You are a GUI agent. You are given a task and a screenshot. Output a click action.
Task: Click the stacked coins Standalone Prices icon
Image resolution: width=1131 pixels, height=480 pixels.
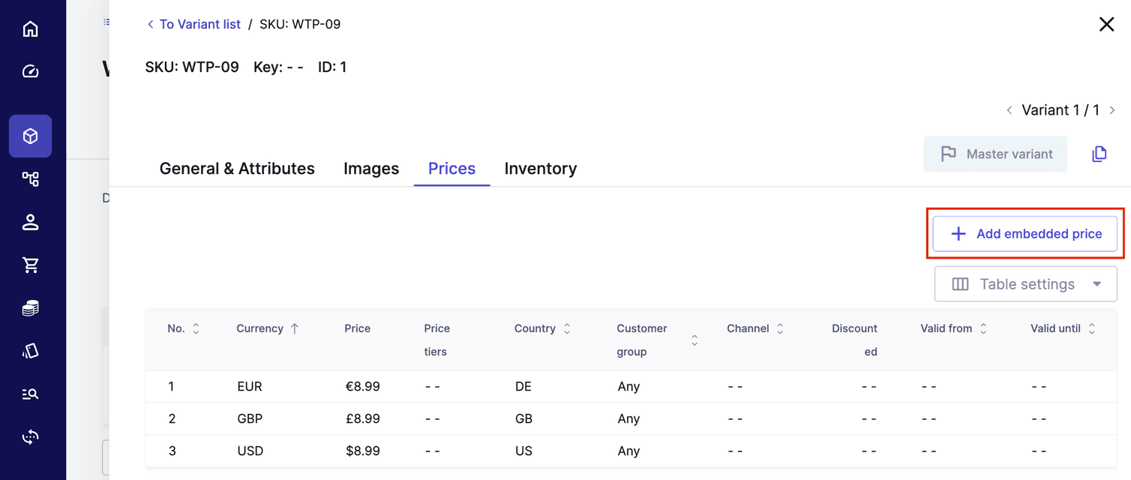point(30,307)
